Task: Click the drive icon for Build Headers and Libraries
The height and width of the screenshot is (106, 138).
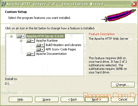Action: 40,45
